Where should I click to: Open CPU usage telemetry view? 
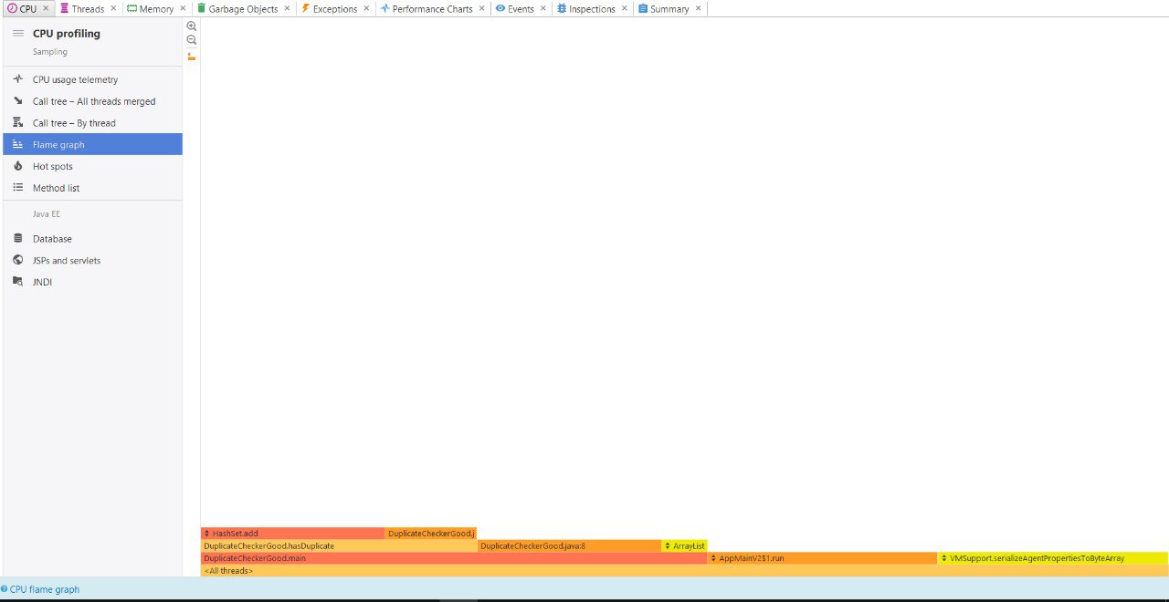click(x=92, y=79)
